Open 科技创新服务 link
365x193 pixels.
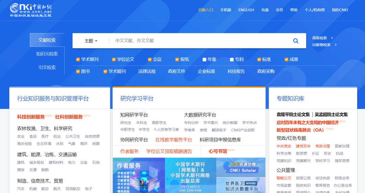[x=31, y=117]
